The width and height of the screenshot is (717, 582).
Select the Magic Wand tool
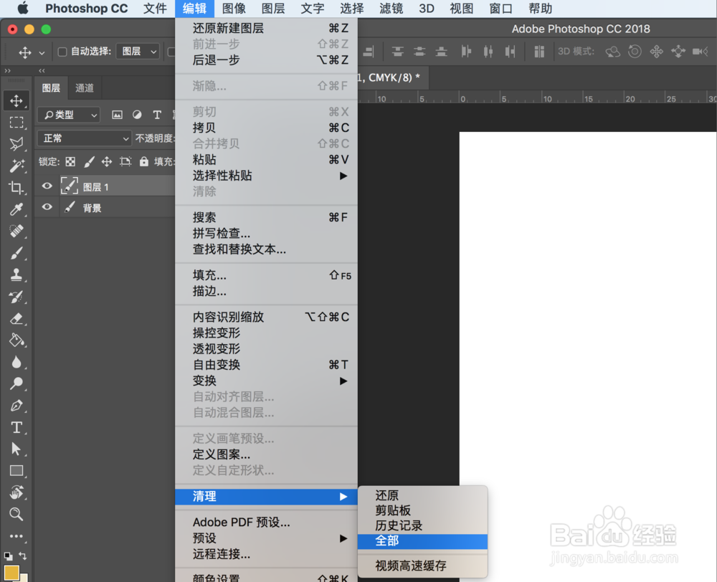click(x=16, y=166)
